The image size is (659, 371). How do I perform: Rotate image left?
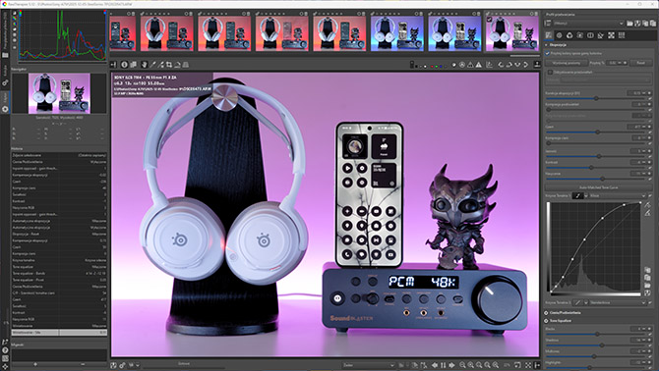coord(501,65)
